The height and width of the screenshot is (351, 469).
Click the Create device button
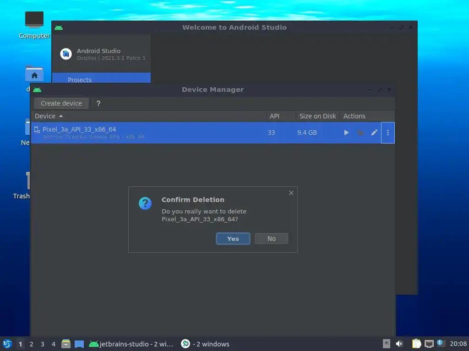point(61,103)
